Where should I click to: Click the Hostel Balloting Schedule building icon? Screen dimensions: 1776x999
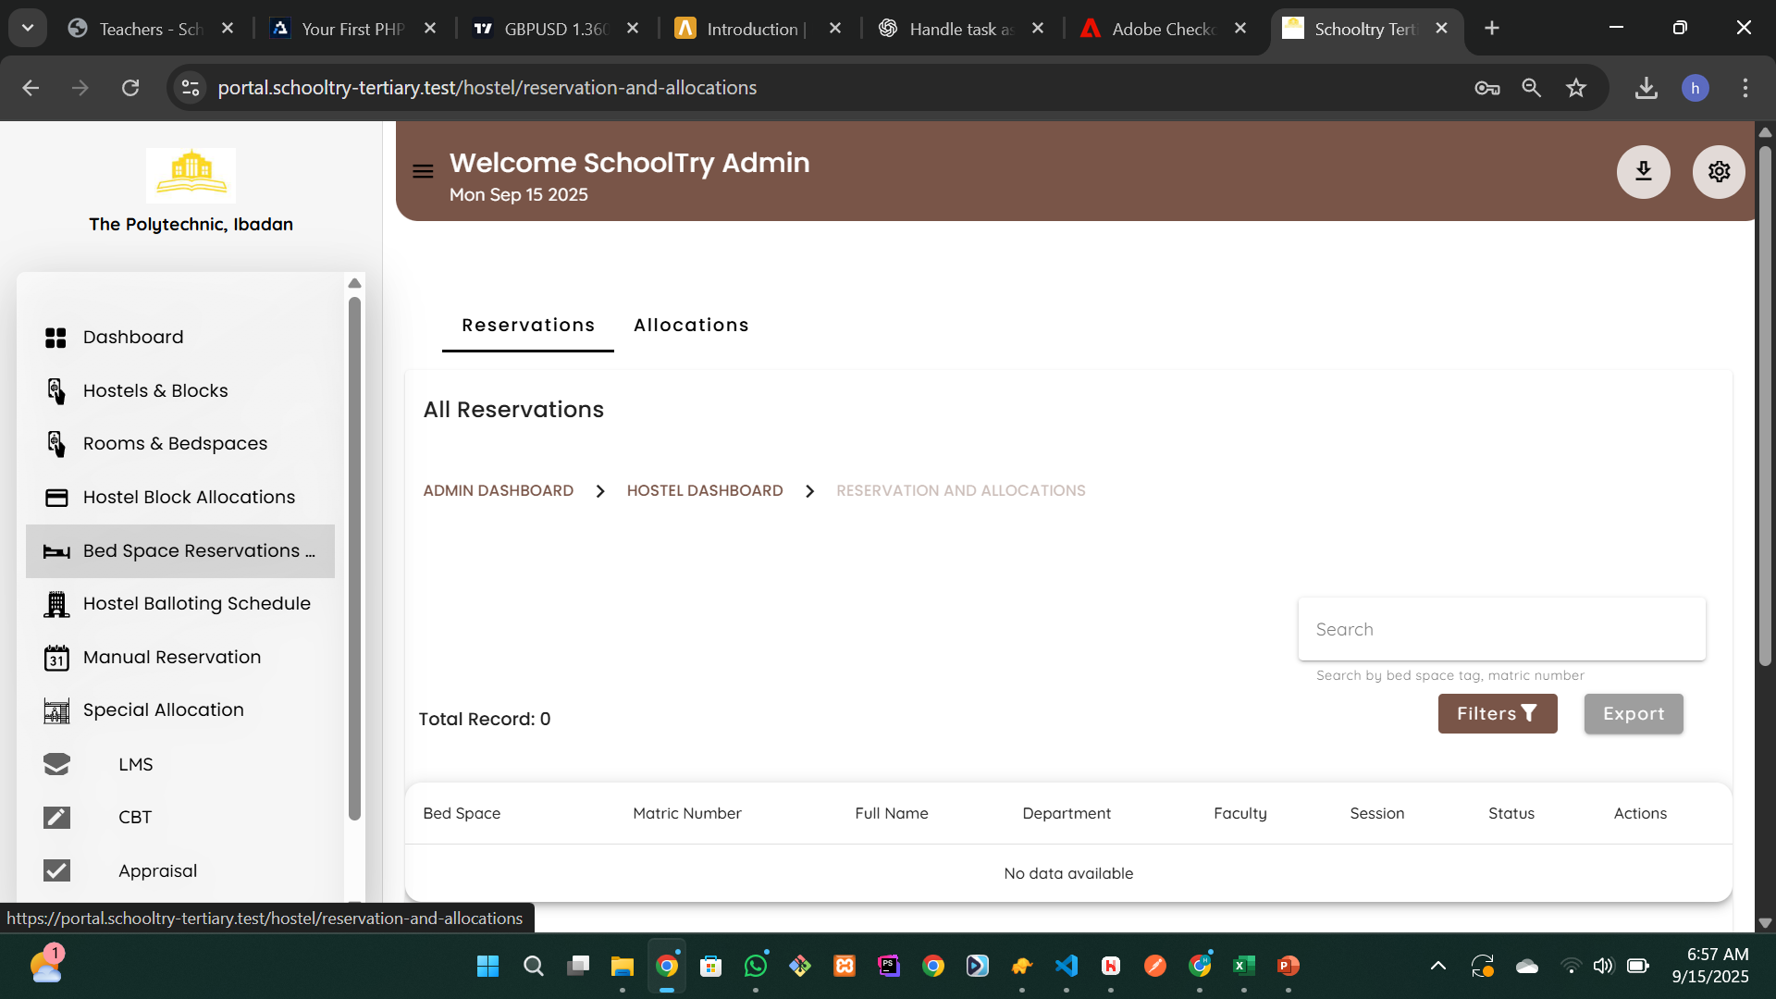pyautogui.click(x=56, y=604)
